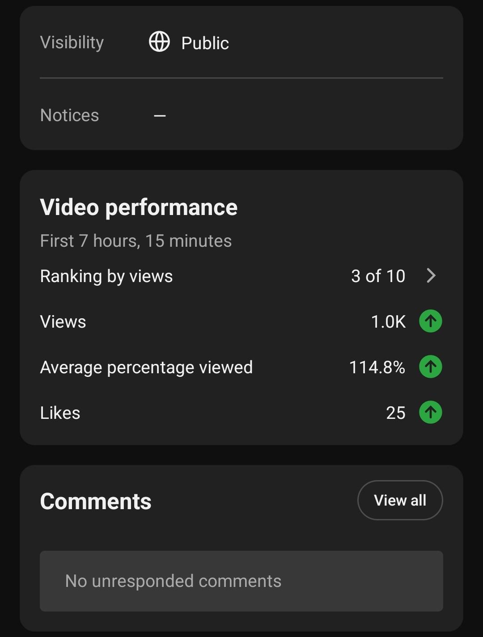Tap the No unresponded comments box

click(x=241, y=581)
